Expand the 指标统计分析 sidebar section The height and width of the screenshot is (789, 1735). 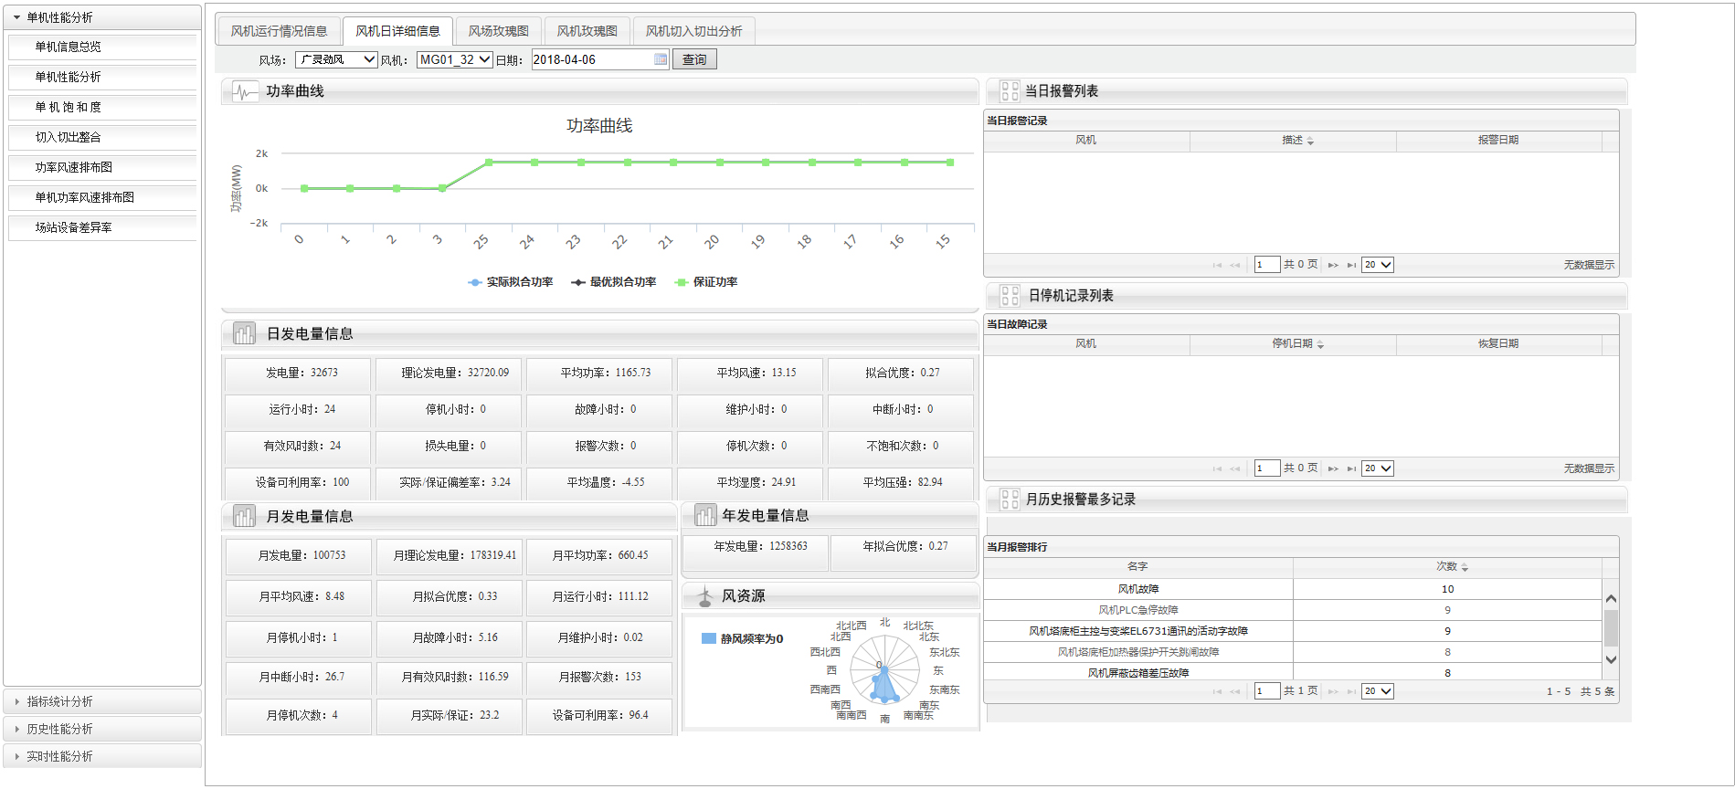[102, 701]
